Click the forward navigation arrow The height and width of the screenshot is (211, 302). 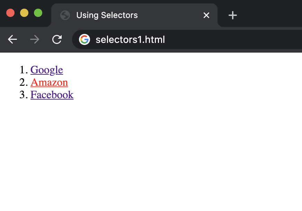coord(35,39)
